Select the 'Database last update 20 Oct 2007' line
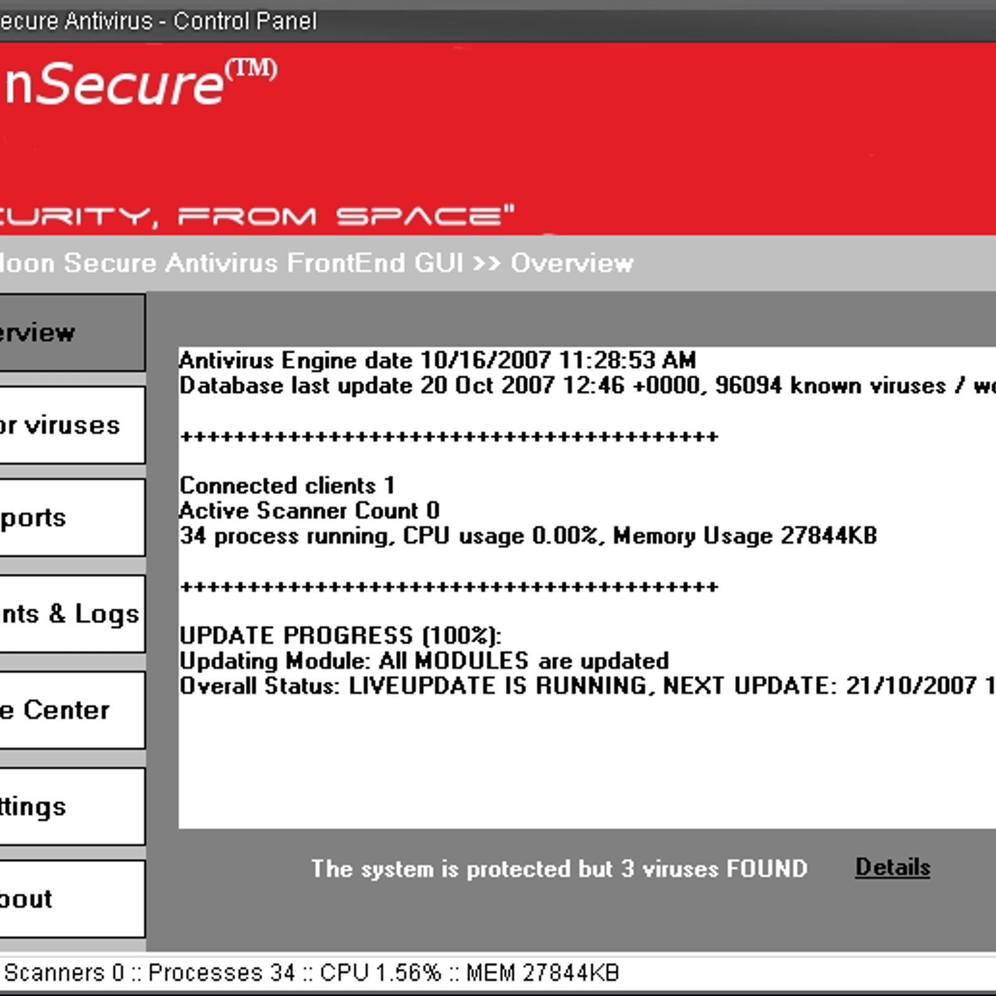 (x=587, y=386)
